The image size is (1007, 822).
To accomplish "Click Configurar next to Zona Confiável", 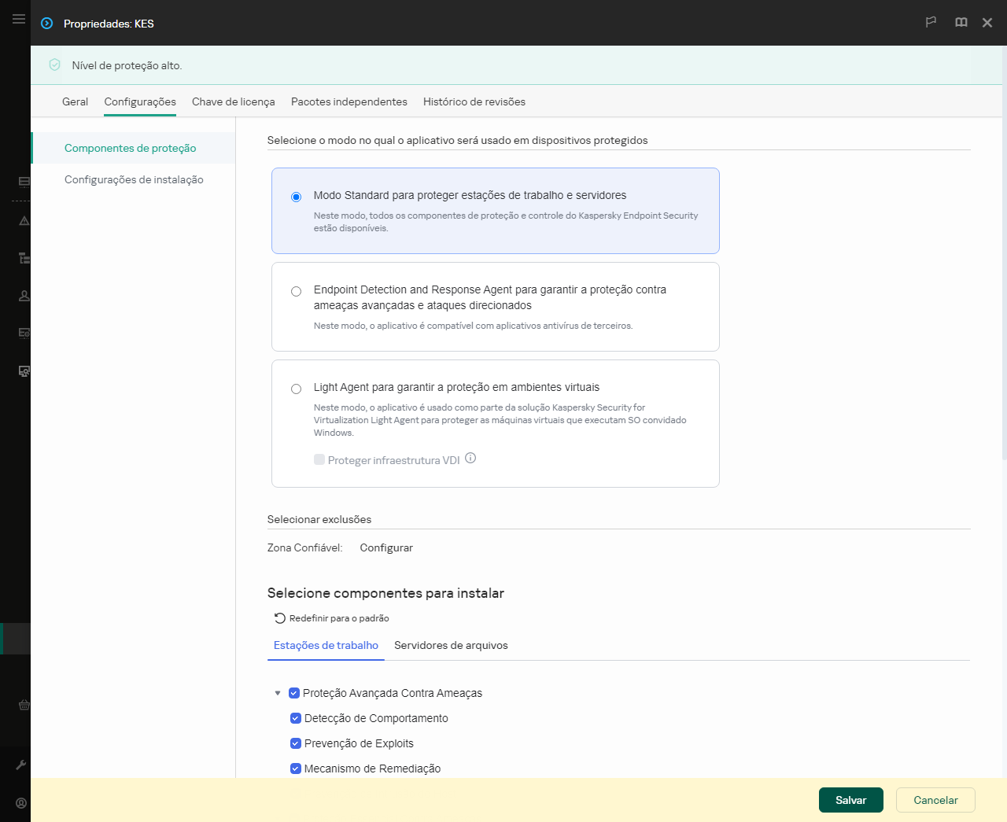I will click(386, 547).
